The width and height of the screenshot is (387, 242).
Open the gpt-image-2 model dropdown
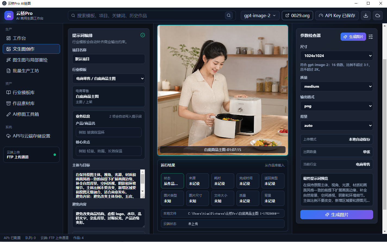pos(260,15)
